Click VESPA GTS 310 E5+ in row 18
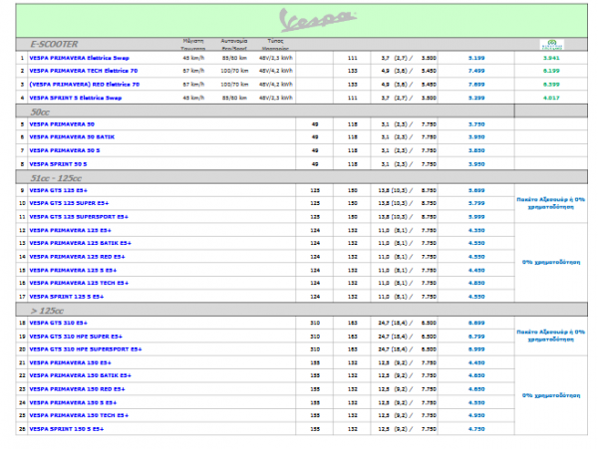 tap(59, 323)
